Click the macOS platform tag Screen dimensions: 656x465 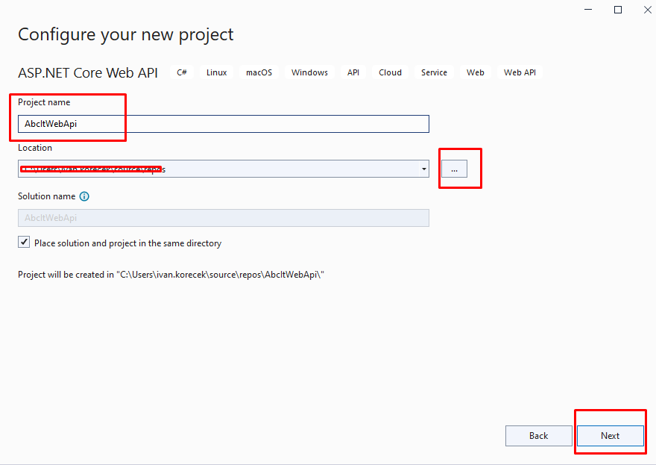(x=259, y=72)
